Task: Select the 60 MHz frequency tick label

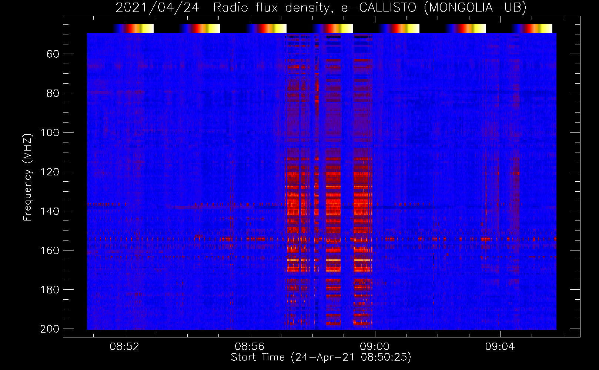Action: (x=53, y=54)
